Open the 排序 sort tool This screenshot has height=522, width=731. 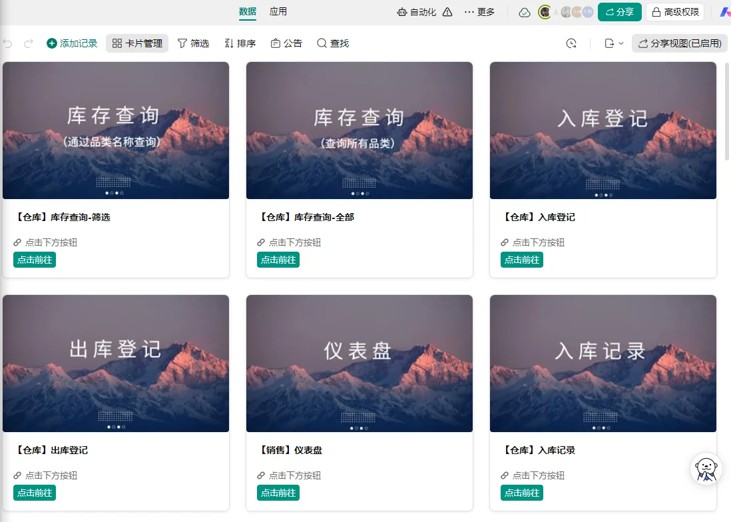(x=240, y=43)
